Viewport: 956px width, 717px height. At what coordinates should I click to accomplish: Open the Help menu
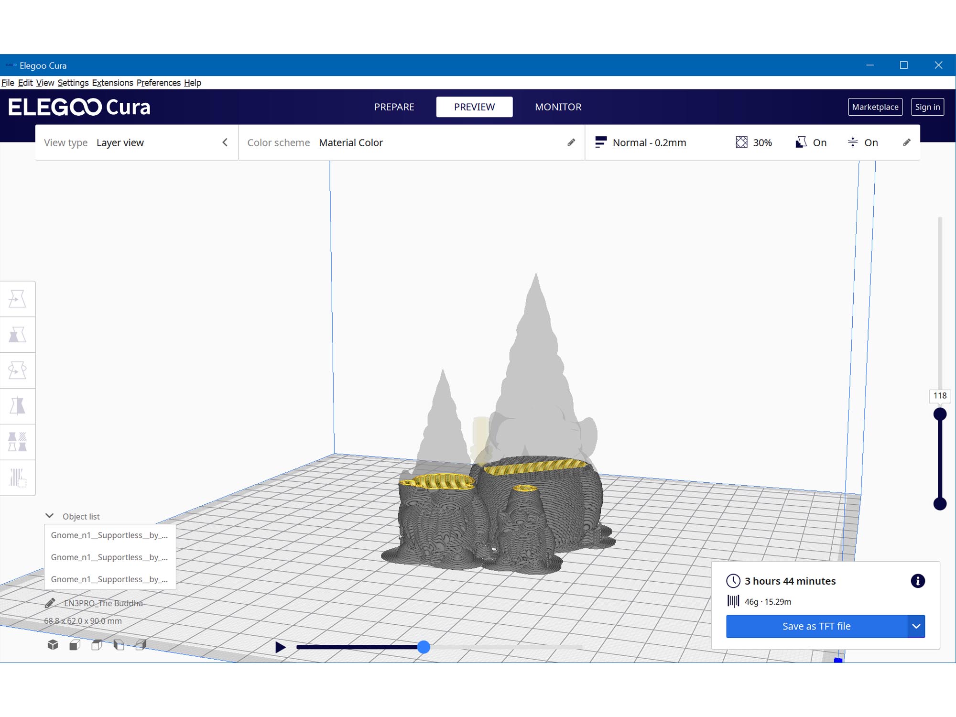coord(192,83)
